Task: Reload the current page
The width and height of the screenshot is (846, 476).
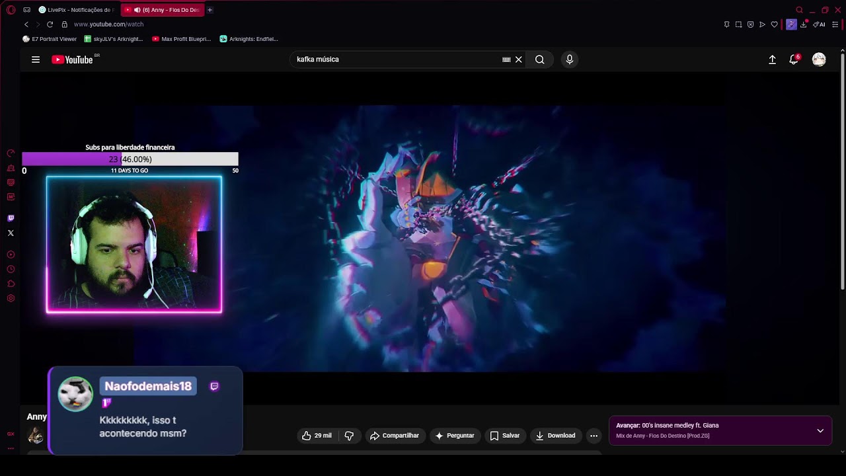Action: coord(50,24)
